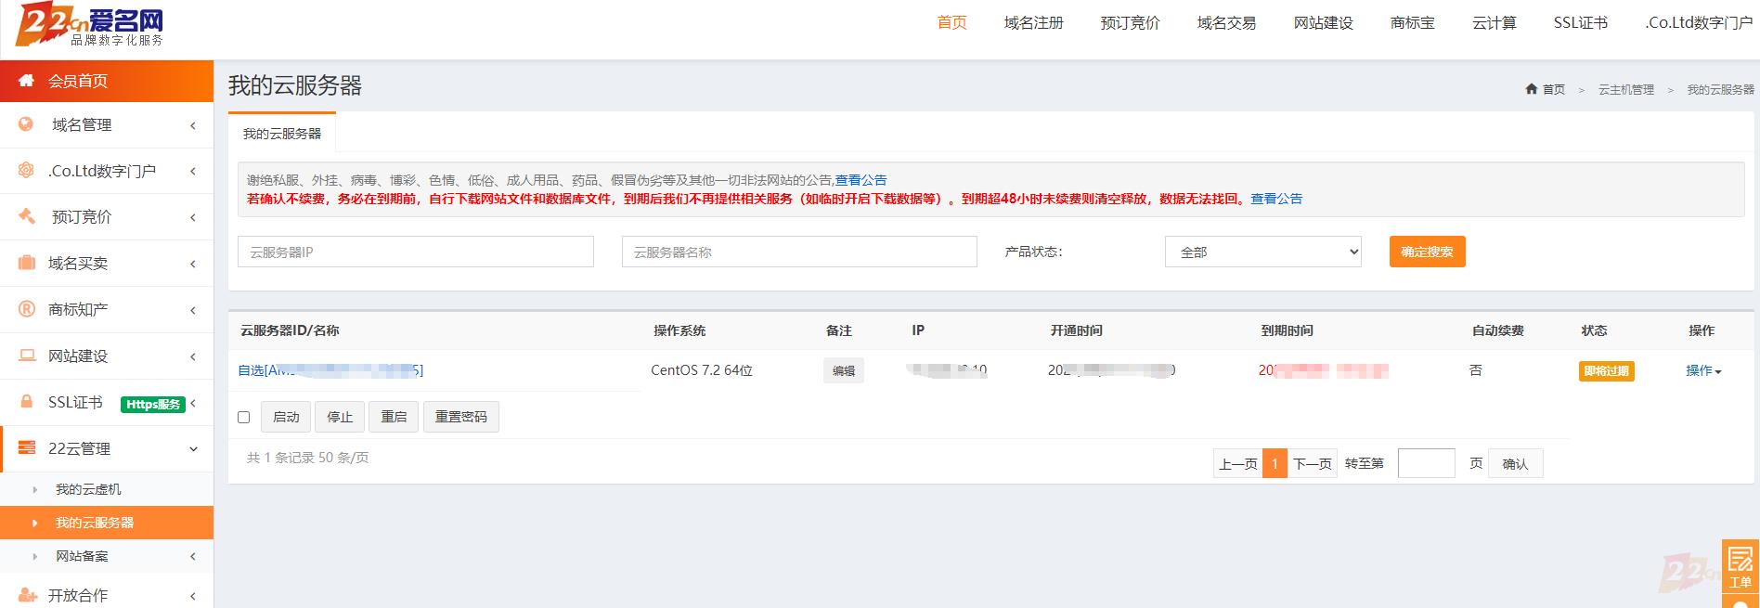Screen dimensions: 1760x608
Task: Click the 重启 button
Action: click(394, 417)
